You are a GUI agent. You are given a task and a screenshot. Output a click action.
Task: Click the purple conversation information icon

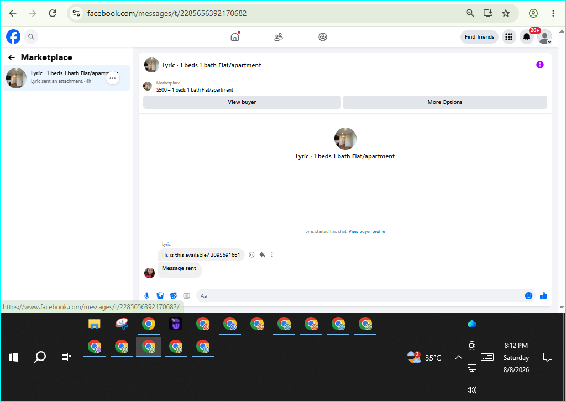pos(540,65)
